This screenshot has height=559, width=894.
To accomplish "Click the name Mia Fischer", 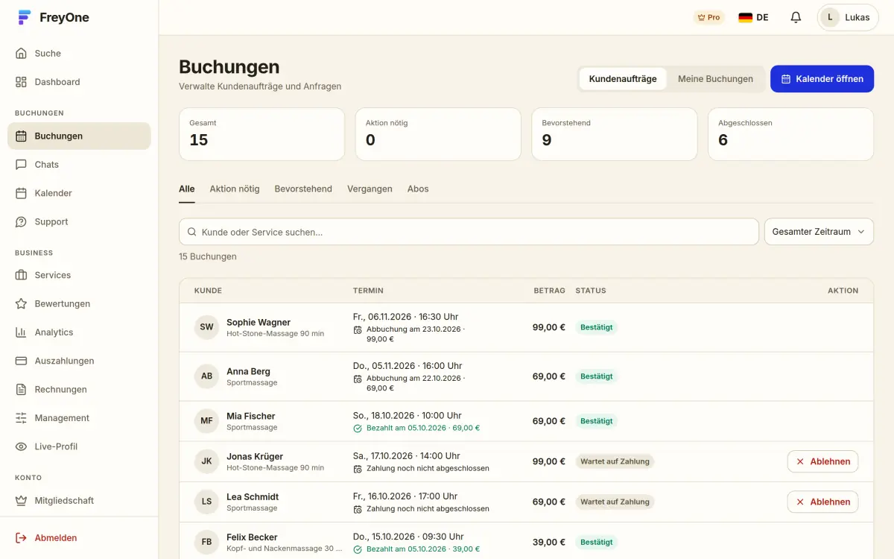I will coord(251,417).
